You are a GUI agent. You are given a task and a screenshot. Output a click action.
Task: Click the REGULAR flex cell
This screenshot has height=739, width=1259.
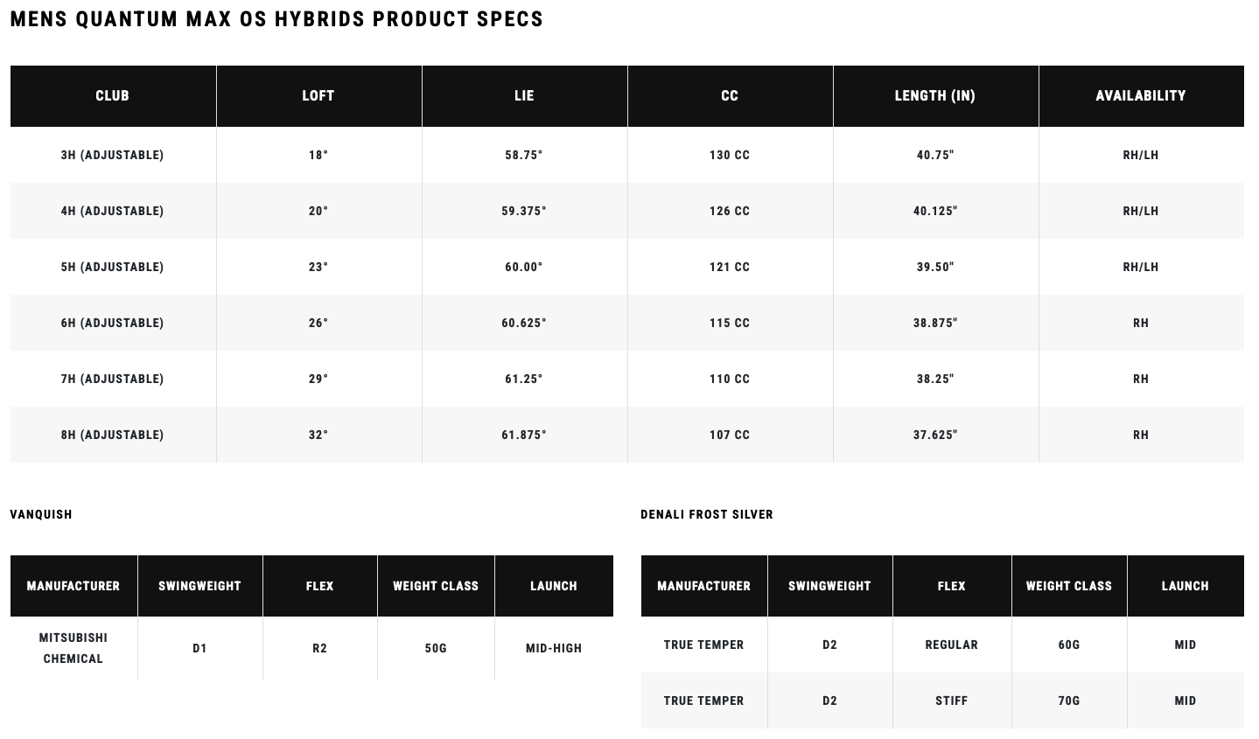(952, 645)
